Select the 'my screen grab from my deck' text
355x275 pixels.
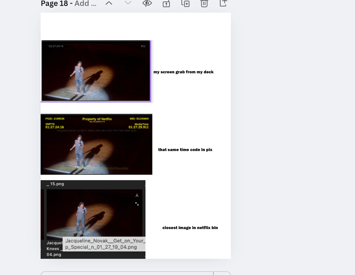[x=184, y=72]
